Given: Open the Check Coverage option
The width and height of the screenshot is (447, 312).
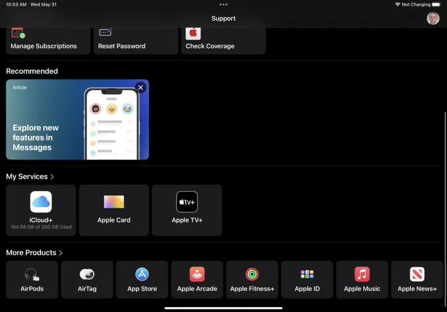Looking at the screenshot, I should tap(223, 40).
